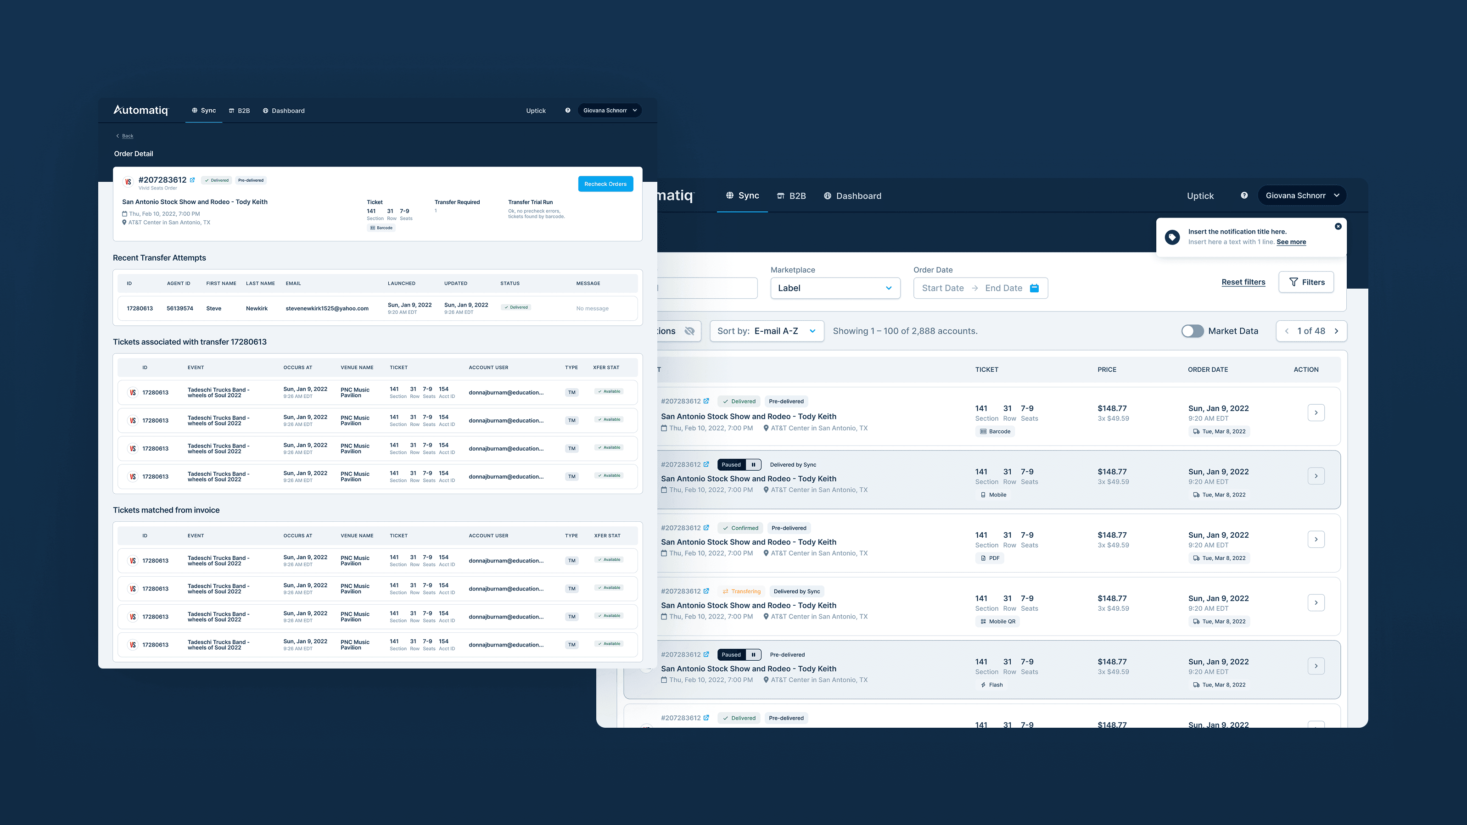The width and height of the screenshot is (1467, 825).
Task: Open the Marketplace Label dropdown
Action: click(834, 288)
